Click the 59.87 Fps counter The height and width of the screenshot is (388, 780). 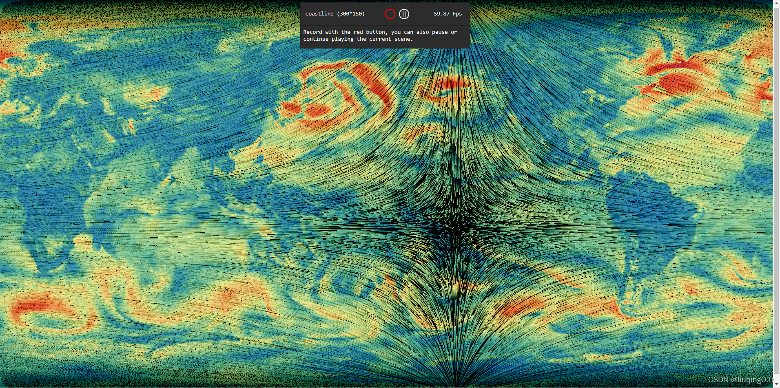[448, 14]
